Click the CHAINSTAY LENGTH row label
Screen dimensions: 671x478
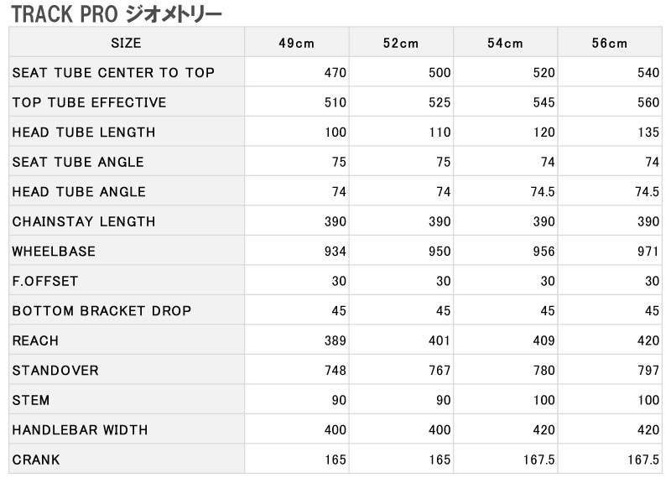(x=84, y=221)
